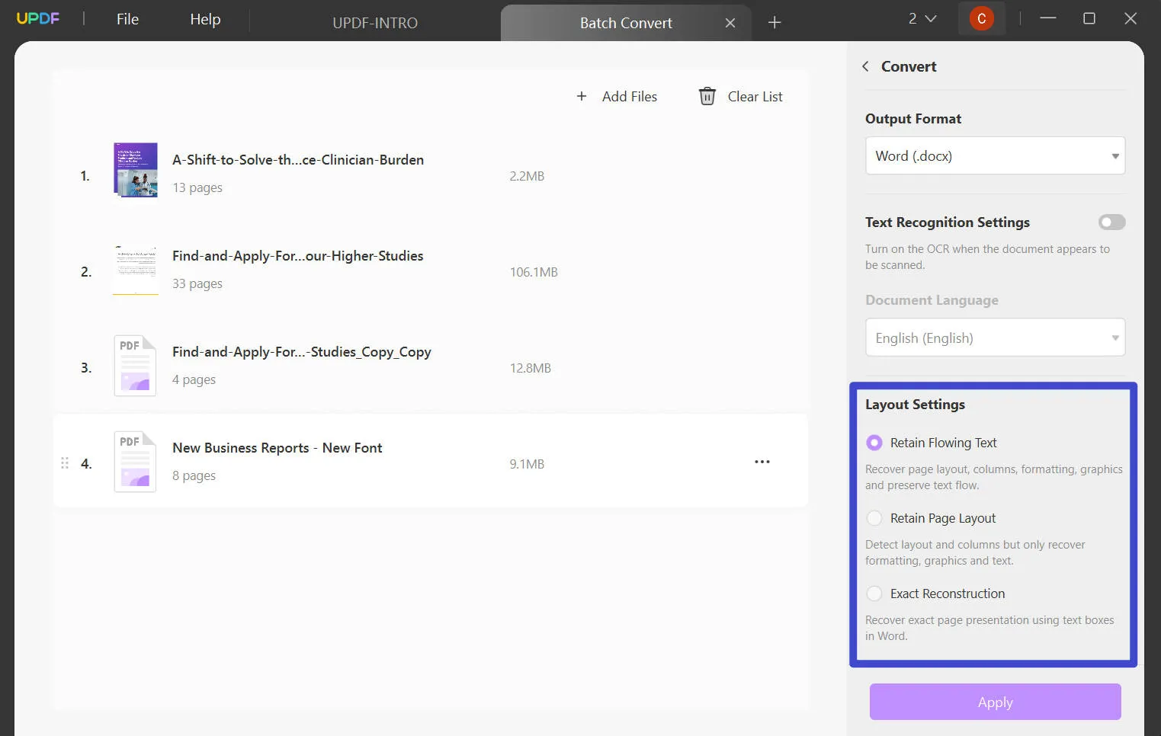Viewport: 1161px width, 736px height.
Task: Go back using Convert chevron arrow
Action: 865,66
